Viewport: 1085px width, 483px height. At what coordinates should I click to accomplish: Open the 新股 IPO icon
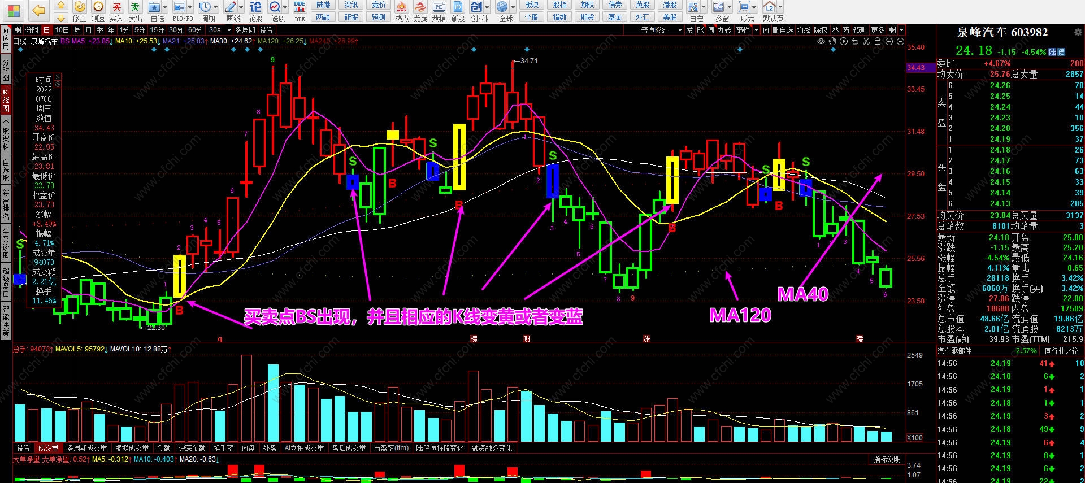click(x=458, y=7)
